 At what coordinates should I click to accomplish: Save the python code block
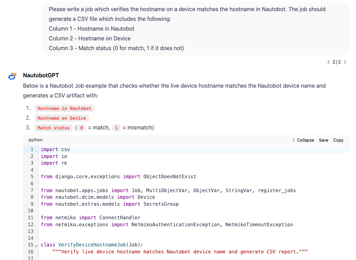coord(323,140)
